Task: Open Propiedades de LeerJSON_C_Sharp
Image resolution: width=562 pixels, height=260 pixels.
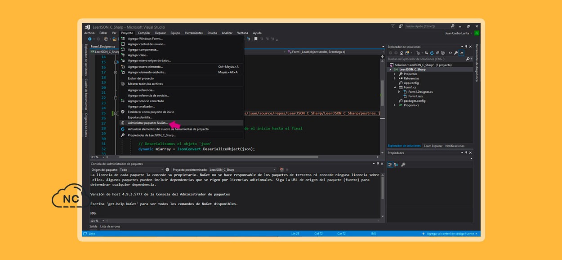Action: click(181, 135)
